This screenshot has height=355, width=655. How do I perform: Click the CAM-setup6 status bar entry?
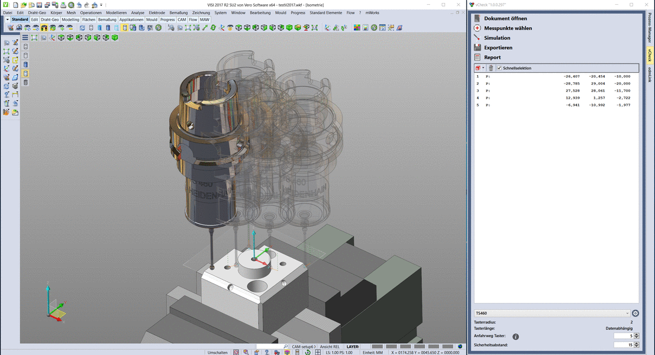pyautogui.click(x=303, y=347)
